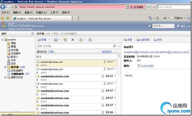Click the blank new tab button

click(x=76, y=19)
